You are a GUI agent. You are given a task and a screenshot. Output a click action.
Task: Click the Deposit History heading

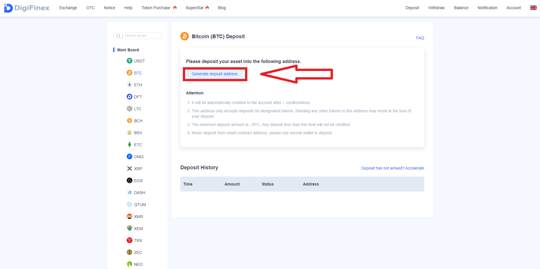(x=199, y=168)
